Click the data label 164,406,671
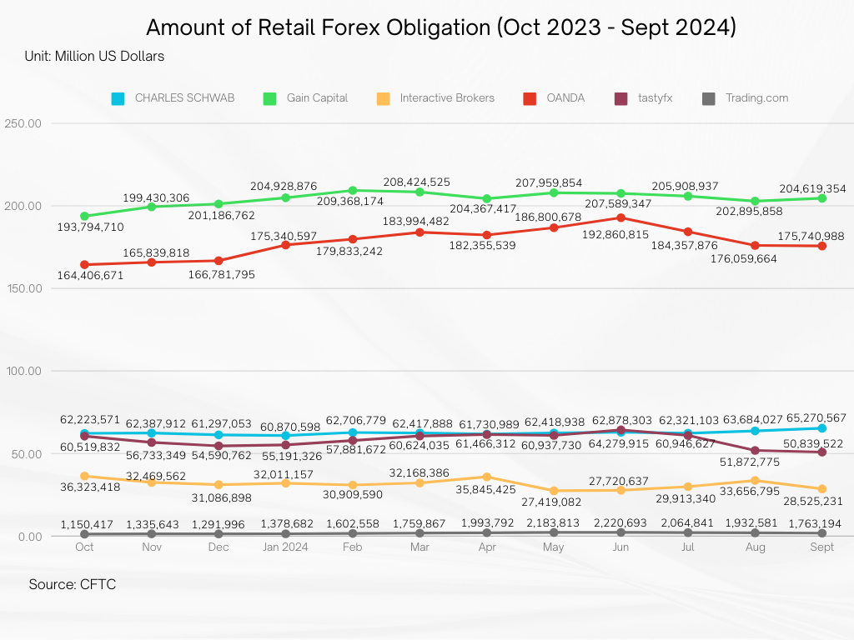 point(90,275)
